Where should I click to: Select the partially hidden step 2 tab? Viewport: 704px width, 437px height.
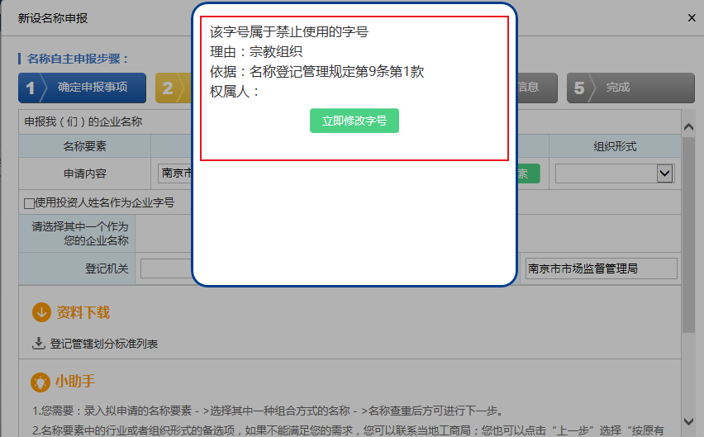point(174,88)
